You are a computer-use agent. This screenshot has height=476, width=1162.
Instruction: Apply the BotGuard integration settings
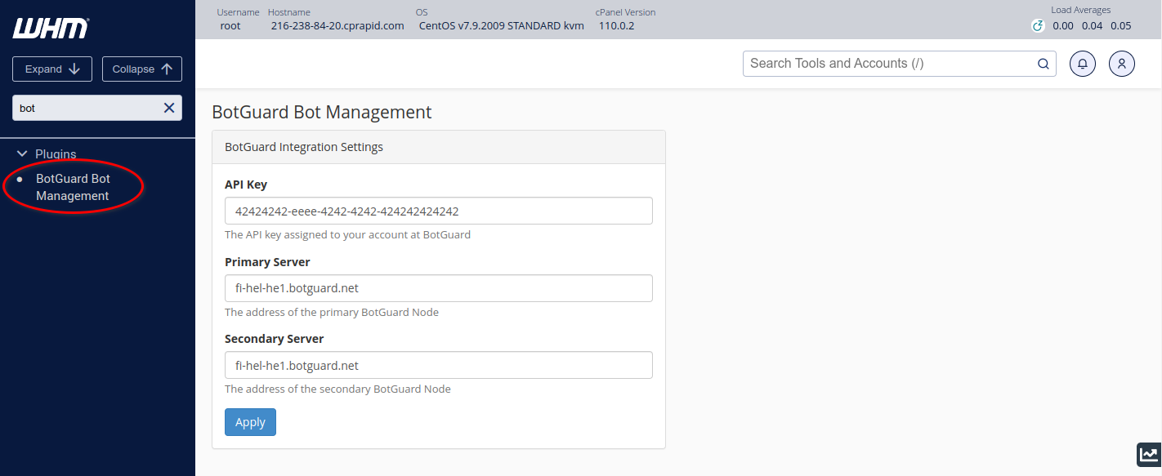click(250, 422)
